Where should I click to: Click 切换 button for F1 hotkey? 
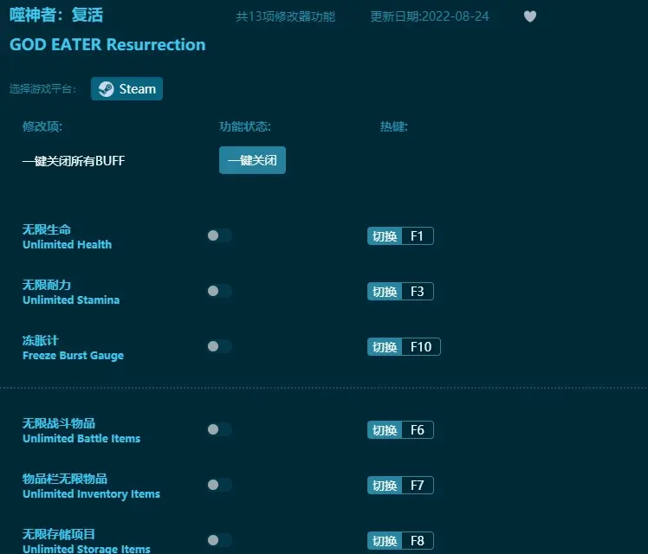pos(385,236)
